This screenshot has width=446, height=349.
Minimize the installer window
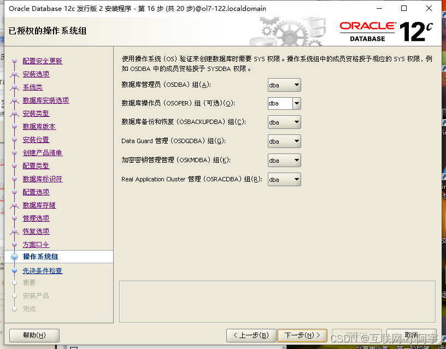pyautogui.click(x=379, y=9)
